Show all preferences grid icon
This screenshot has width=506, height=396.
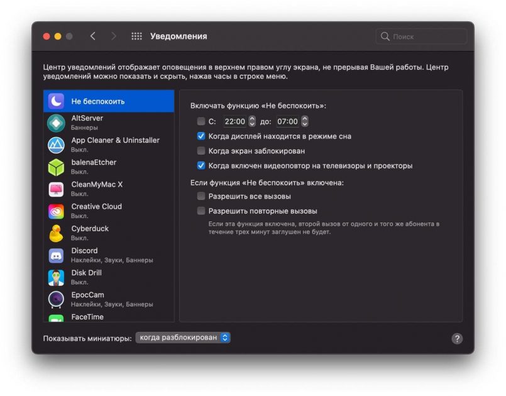(136, 36)
